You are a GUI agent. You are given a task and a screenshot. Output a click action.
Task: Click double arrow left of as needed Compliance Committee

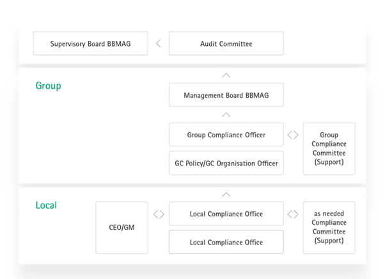point(293,214)
